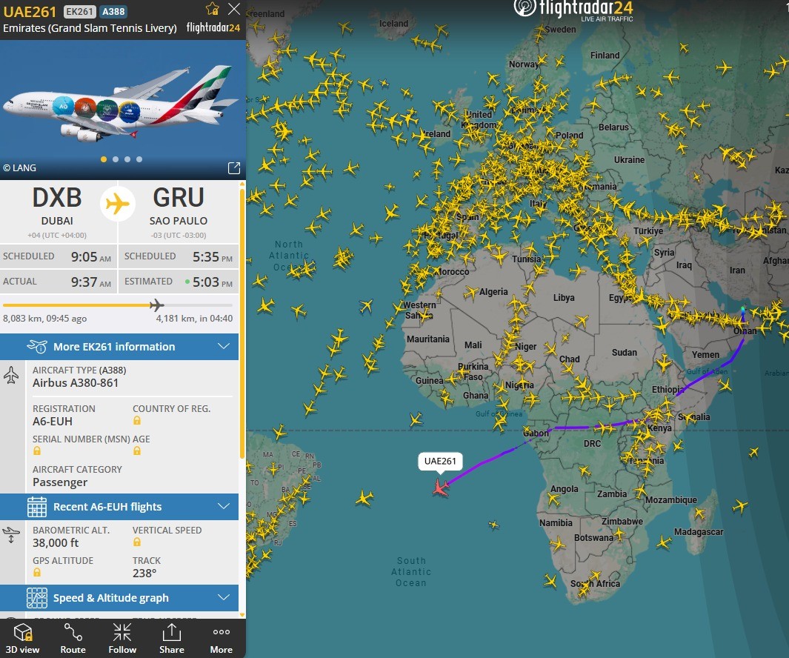789x658 pixels.
Task: Add UAE261 to favorites with star icon
Action: pyautogui.click(x=213, y=9)
